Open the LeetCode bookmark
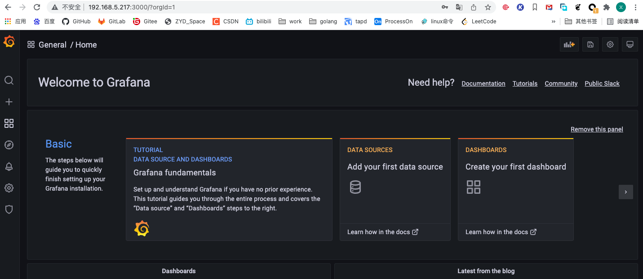The width and height of the screenshot is (643, 279). click(479, 22)
